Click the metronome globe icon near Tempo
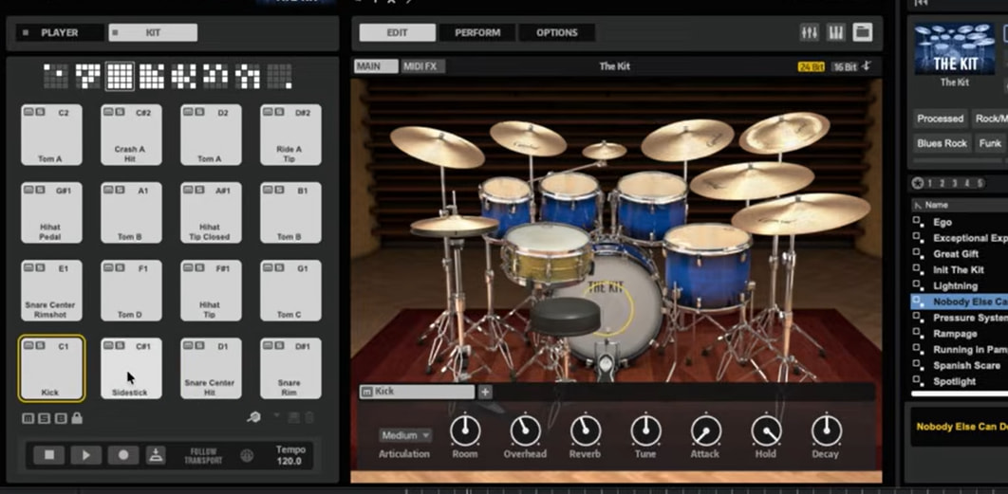 click(247, 455)
